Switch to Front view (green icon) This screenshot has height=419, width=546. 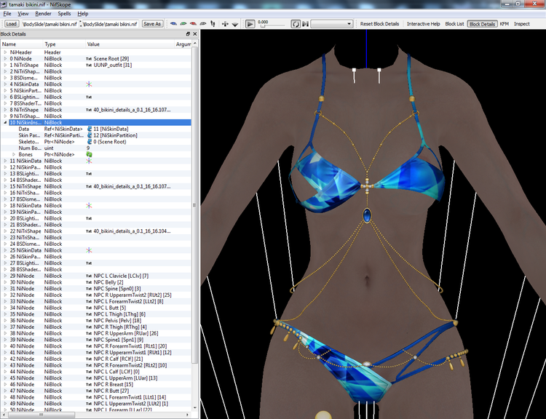point(183,24)
